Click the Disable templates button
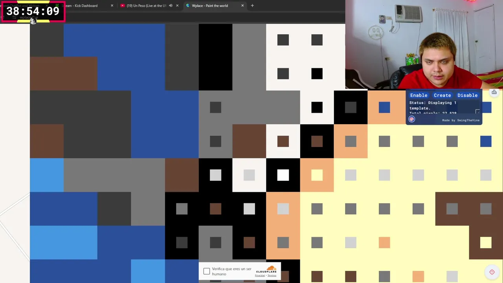The width and height of the screenshot is (503, 283). pos(467,95)
